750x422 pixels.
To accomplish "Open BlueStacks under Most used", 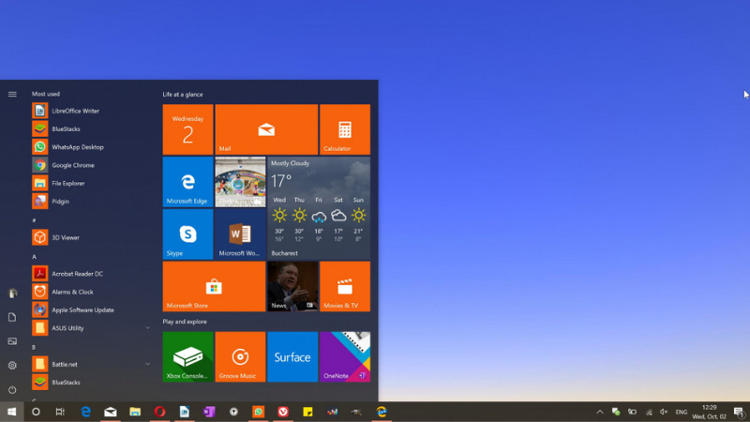I will pyautogui.click(x=91, y=129).
